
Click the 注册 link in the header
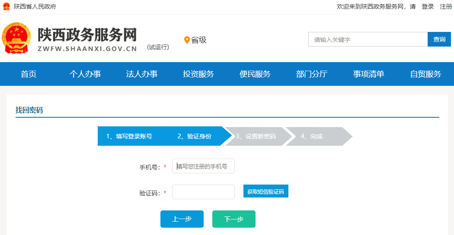[446, 6]
